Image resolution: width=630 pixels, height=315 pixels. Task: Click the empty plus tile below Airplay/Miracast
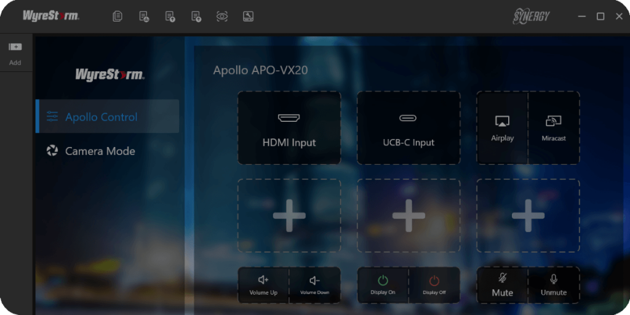click(x=528, y=215)
